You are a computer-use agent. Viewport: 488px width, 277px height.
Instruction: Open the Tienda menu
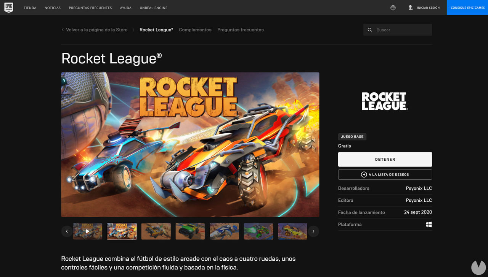click(x=30, y=8)
